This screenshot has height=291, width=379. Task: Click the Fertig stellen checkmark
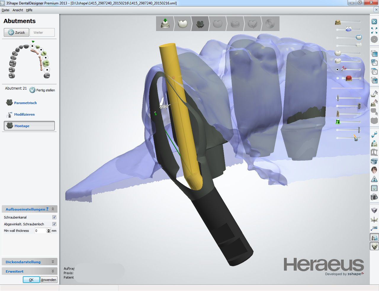point(32,90)
